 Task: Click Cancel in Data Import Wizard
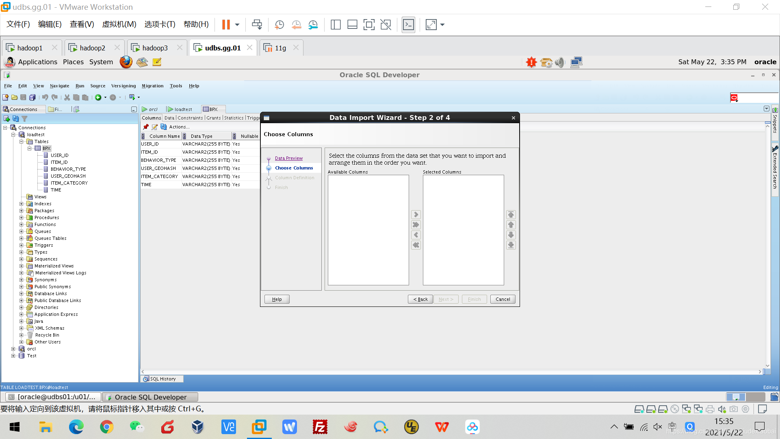click(503, 299)
